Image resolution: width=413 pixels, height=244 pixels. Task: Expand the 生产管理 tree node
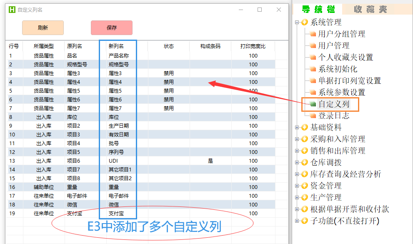coord(297,198)
